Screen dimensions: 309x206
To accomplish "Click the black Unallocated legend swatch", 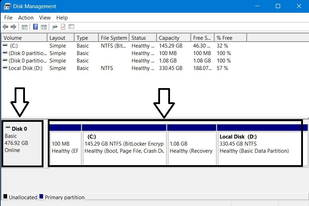I will point(5,196).
